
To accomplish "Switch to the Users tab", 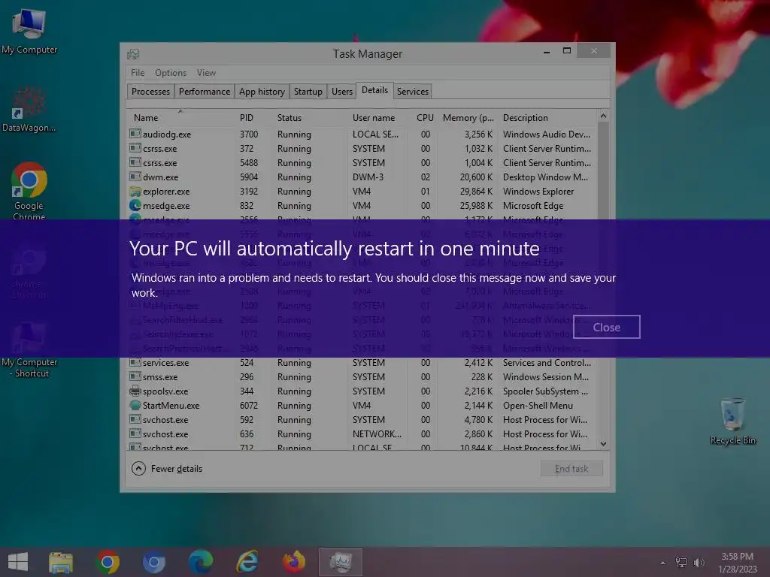I will tap(342, 92).
